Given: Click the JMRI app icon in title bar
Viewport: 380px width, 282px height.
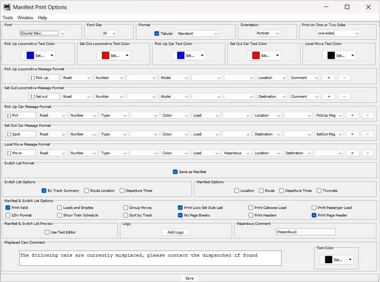Looking at the screenshot, I should coord(7,7).
